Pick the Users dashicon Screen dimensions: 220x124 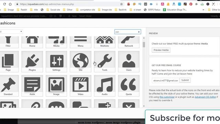tap(129, 62)
